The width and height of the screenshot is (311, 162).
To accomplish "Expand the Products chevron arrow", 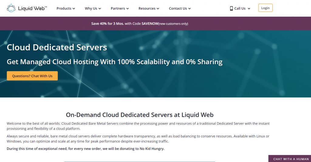I will [x=74, y=8].
